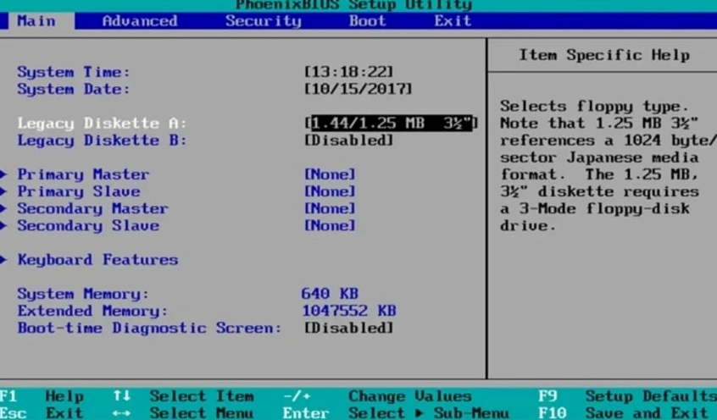
Task: Toggle Boot-time Diagnostic Screen Disabled value
Action: point(348,328)
